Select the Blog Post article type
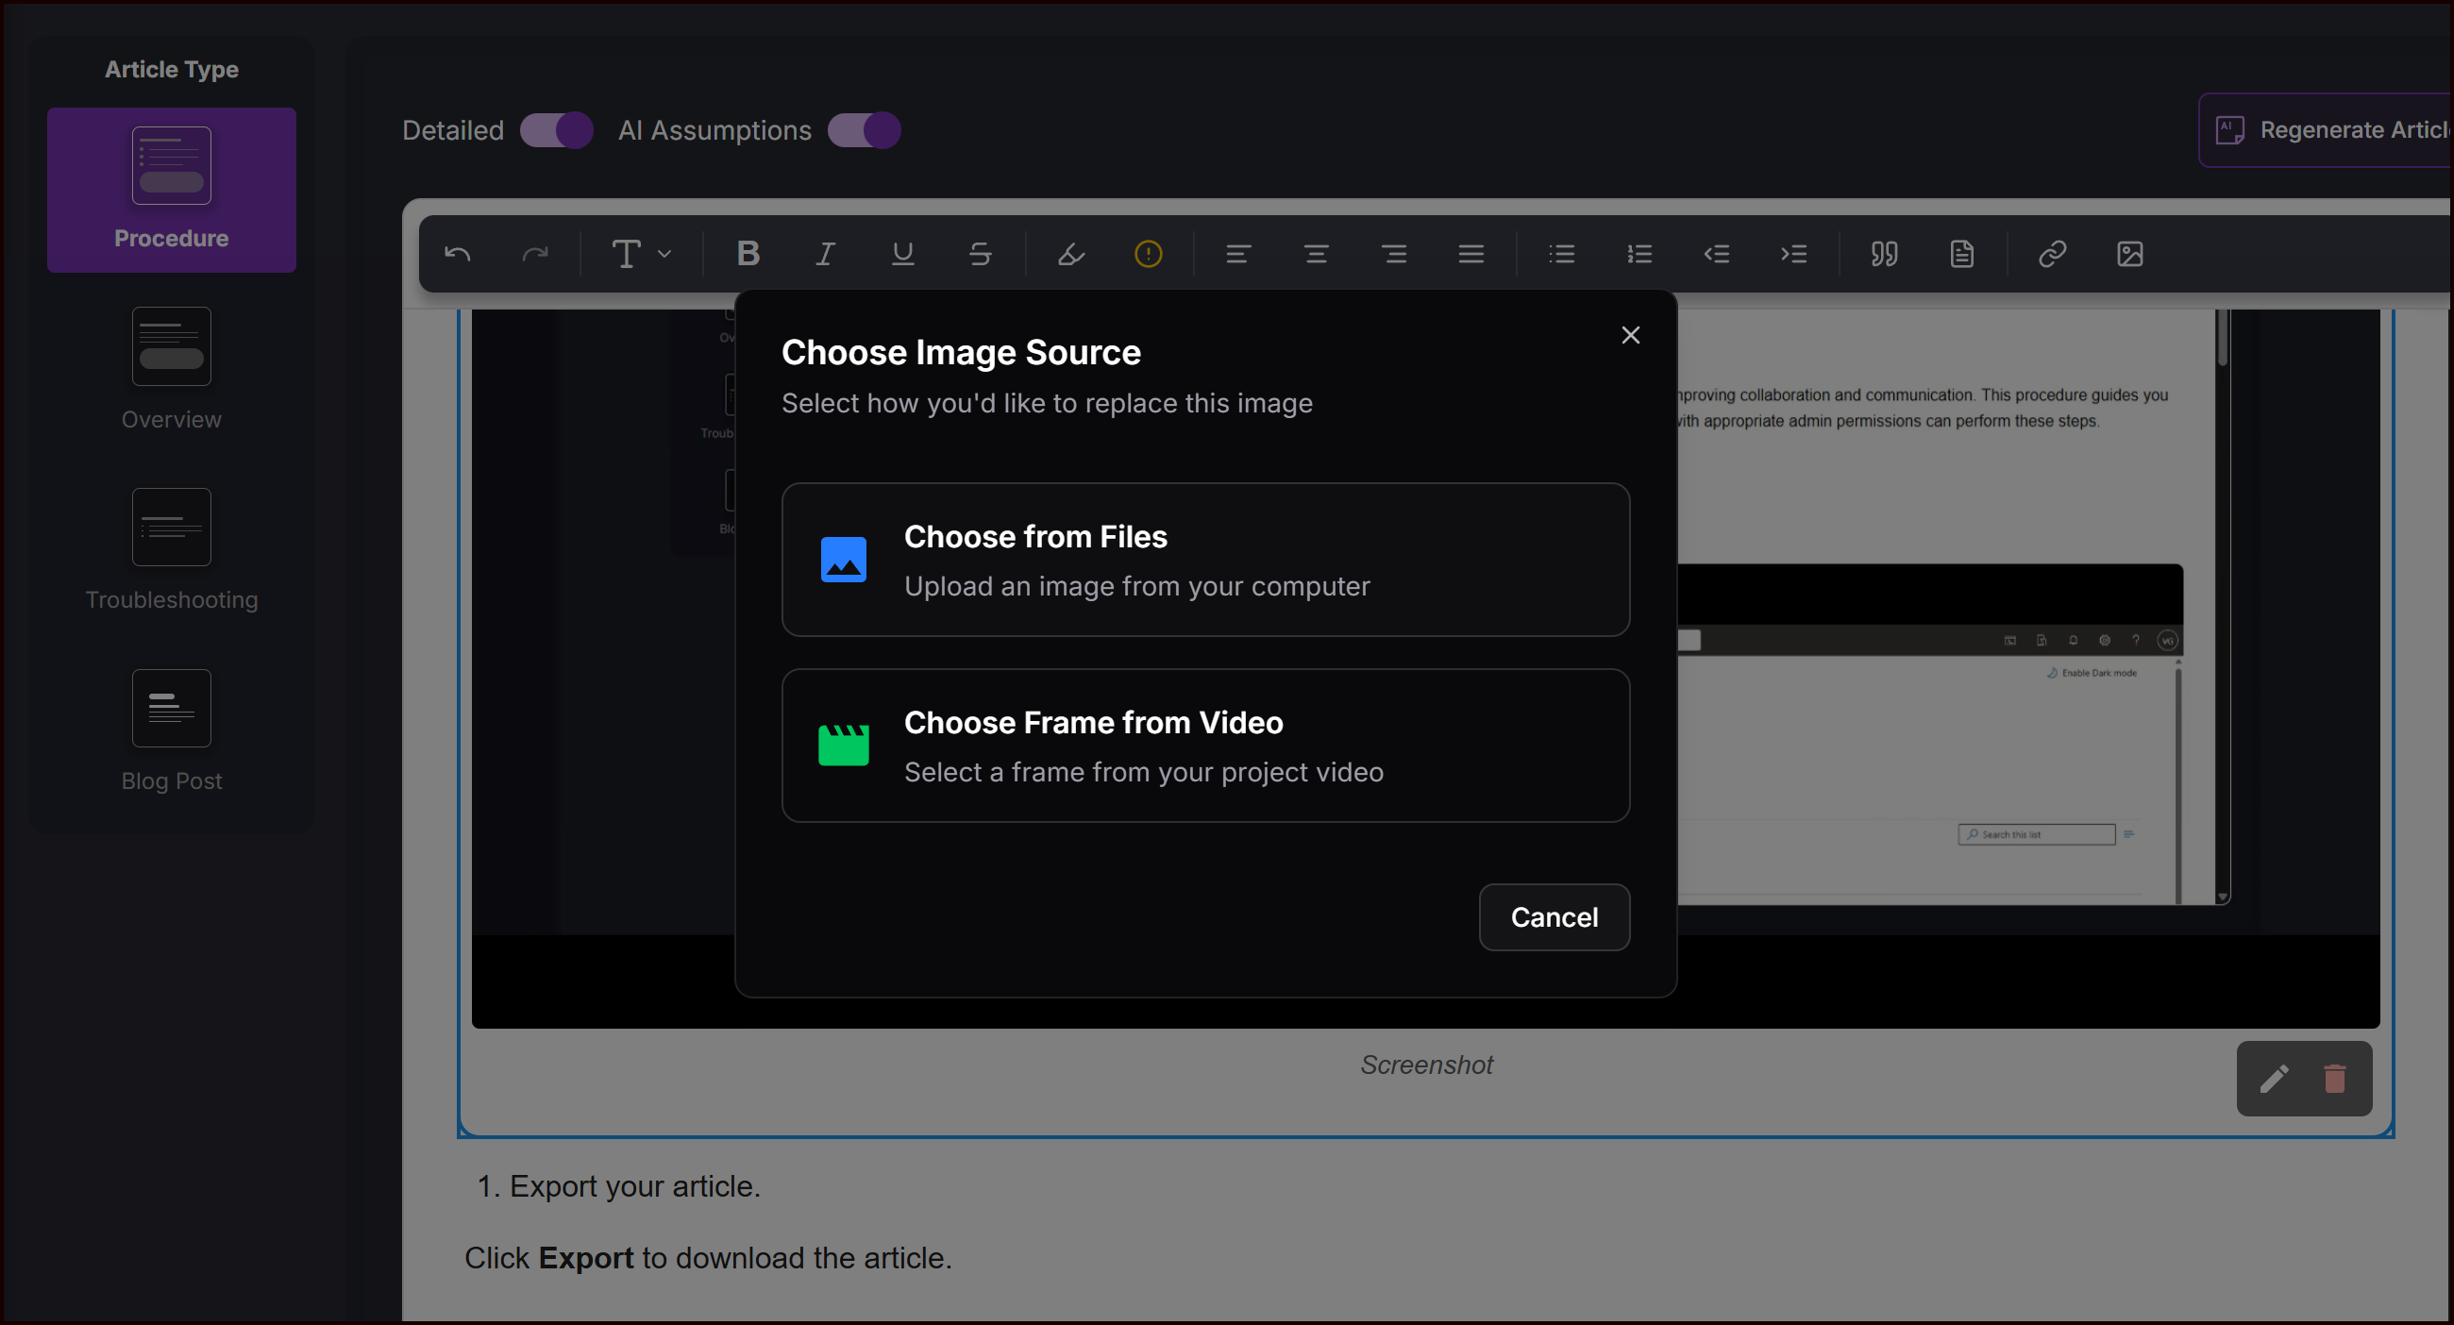 172,730
